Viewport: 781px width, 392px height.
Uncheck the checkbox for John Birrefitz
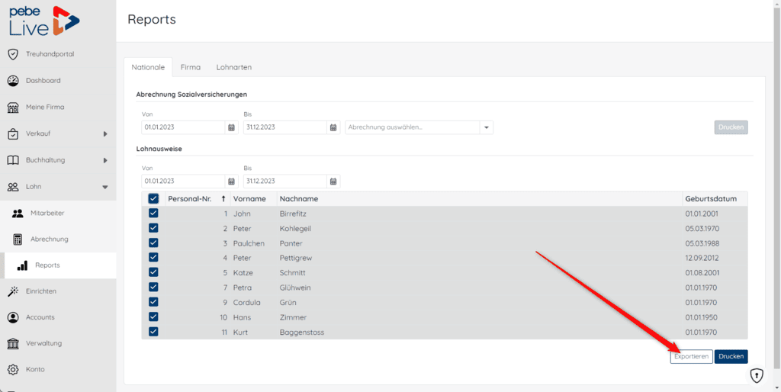point(153,214)
